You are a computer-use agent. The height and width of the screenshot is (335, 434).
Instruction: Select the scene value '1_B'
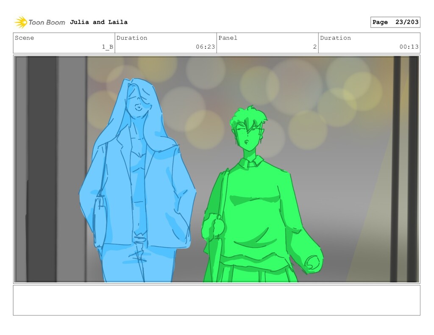[107, 47]
